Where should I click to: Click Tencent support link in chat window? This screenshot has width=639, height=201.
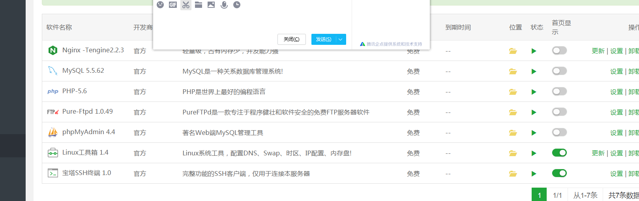(x=391, y=44)
